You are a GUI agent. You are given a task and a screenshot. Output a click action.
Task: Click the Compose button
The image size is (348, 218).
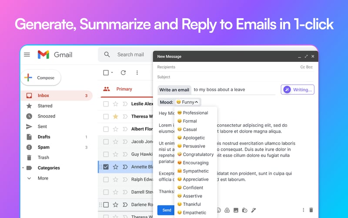click(x=41, y=78)
